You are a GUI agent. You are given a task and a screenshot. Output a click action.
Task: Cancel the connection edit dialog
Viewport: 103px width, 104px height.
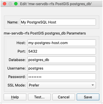[64, 97]
